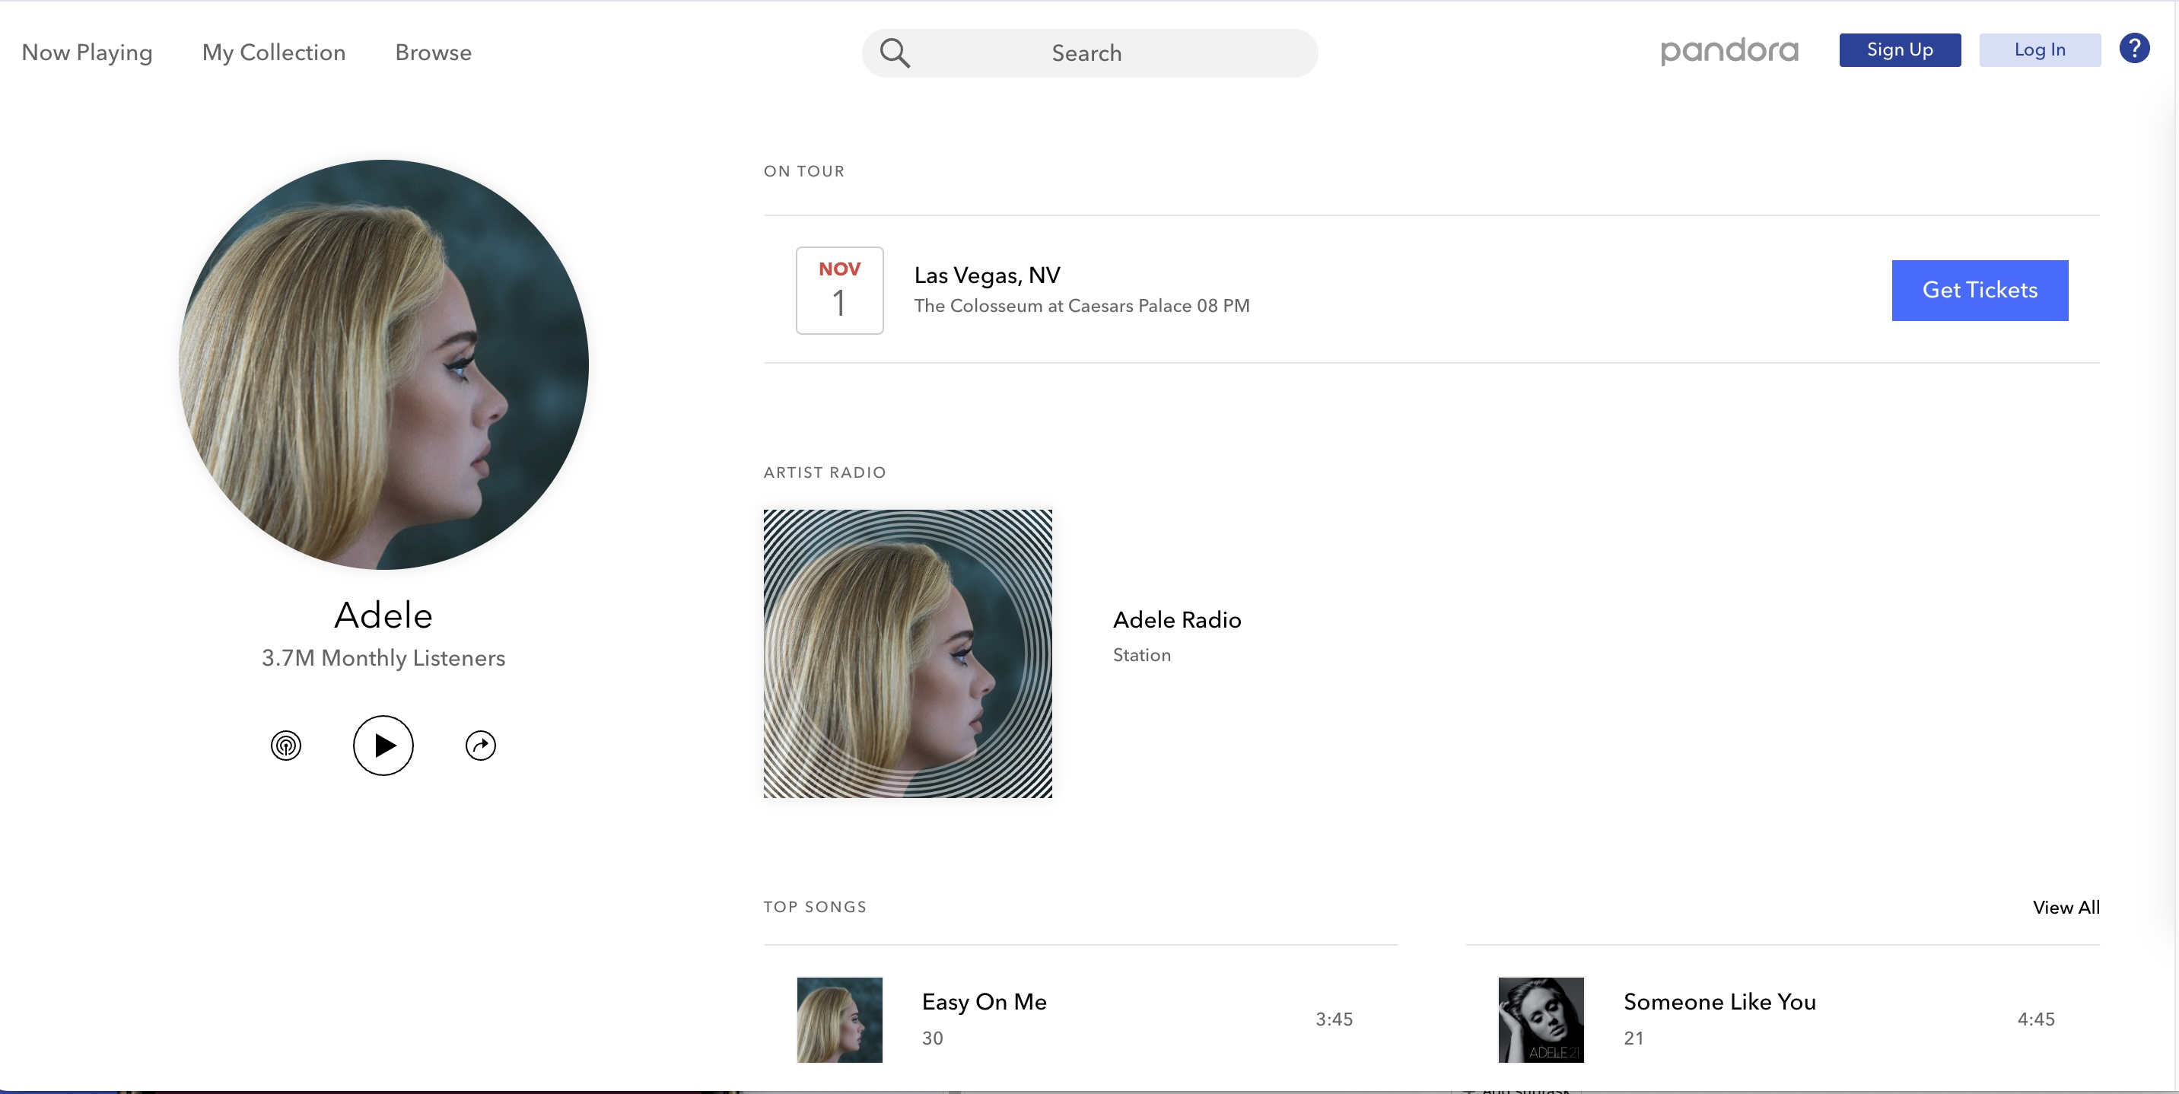Click the help question mark icon
The image size is (2179, 1094).
(2134, 49)
